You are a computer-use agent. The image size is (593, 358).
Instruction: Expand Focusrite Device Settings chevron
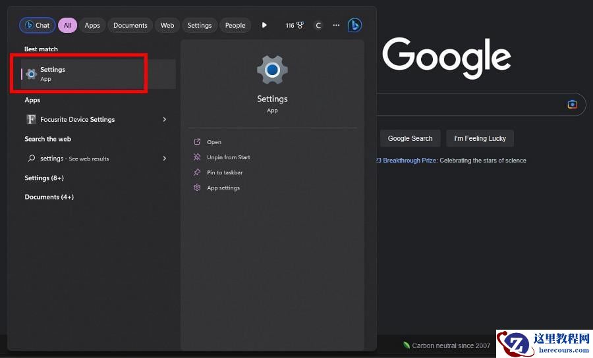point(165,119)
